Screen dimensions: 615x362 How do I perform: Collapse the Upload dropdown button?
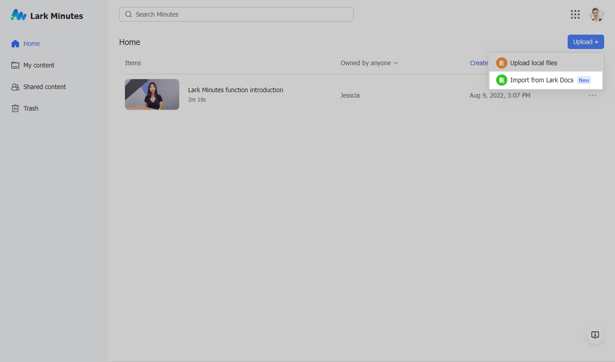[x=585, y=42]
